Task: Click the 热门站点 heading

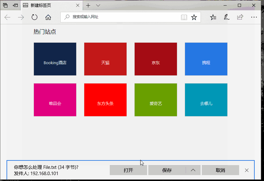Action: (x=45, y=32)
